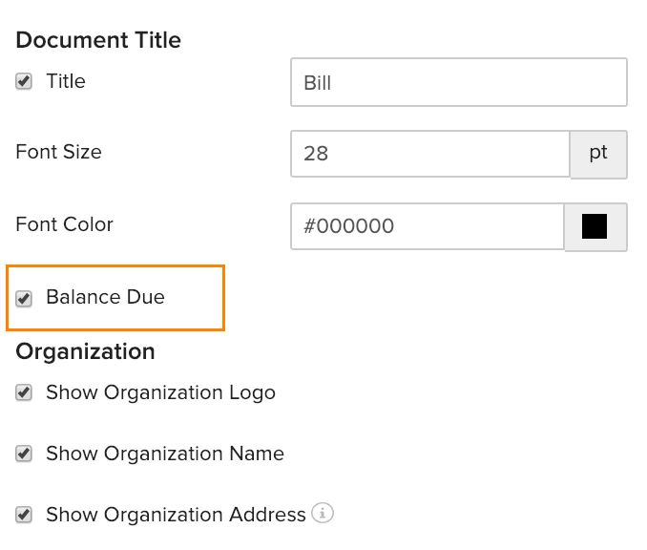Click the info icon beside Organization Address

[x=323, y=514]
